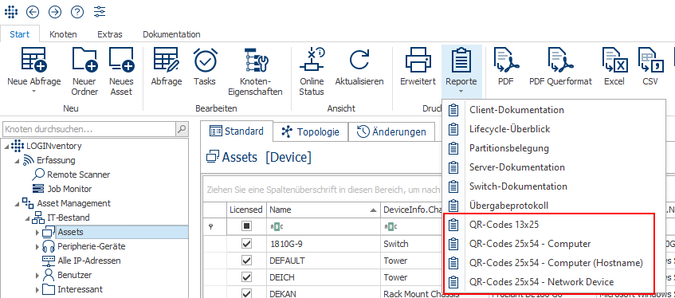Screen dimensions: 675x298
Task: Click the forward arrow navigation icon
Action: (x=55, y=12)
